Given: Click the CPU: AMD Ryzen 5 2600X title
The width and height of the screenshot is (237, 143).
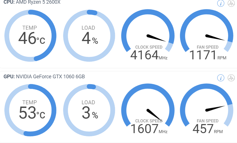Looking at the screenshot, I should pyautogui.click(x=32, y=2).
